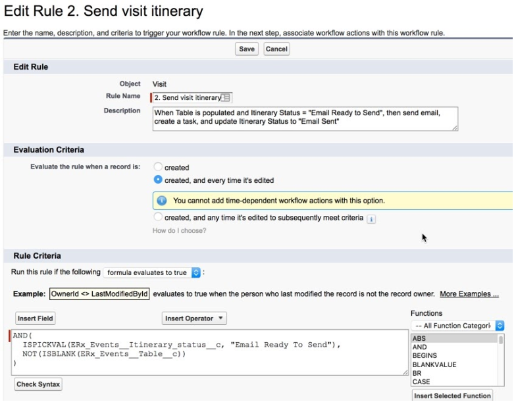Image resolution: width=516 pixels, height=406 pixels.
Task: Choose 'edited to subsequently meet criteria' radio
Action: 158,217
